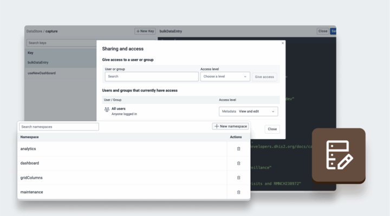Delete the analytics namespace via trash icon
390x216 pixels.
[x=238, y=149]
